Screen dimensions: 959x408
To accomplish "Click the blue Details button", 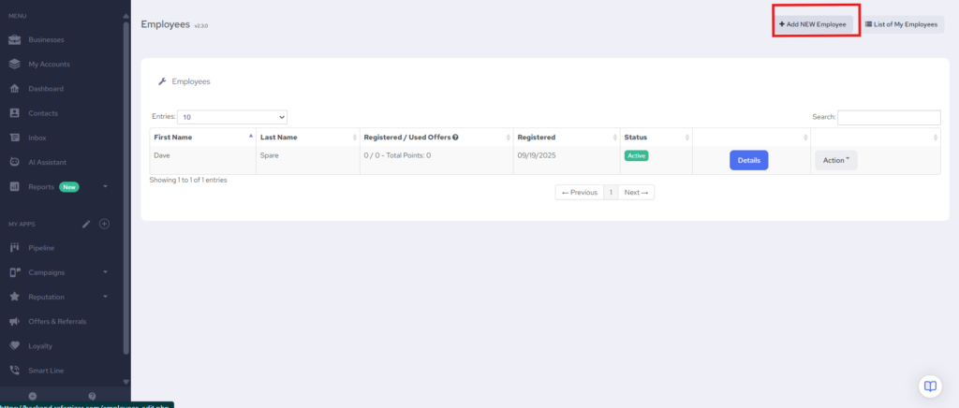I will coord(748,160).
